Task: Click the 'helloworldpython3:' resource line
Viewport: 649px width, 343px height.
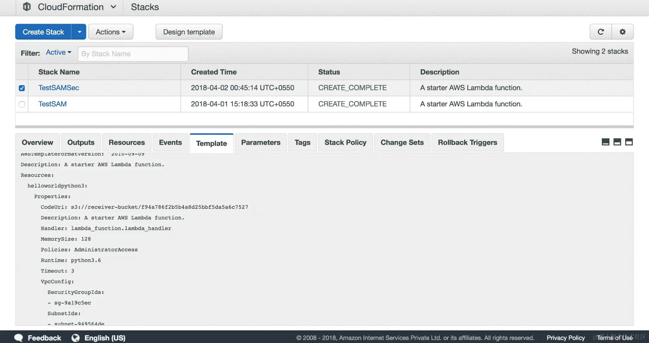Action: (x=57, y=186)
